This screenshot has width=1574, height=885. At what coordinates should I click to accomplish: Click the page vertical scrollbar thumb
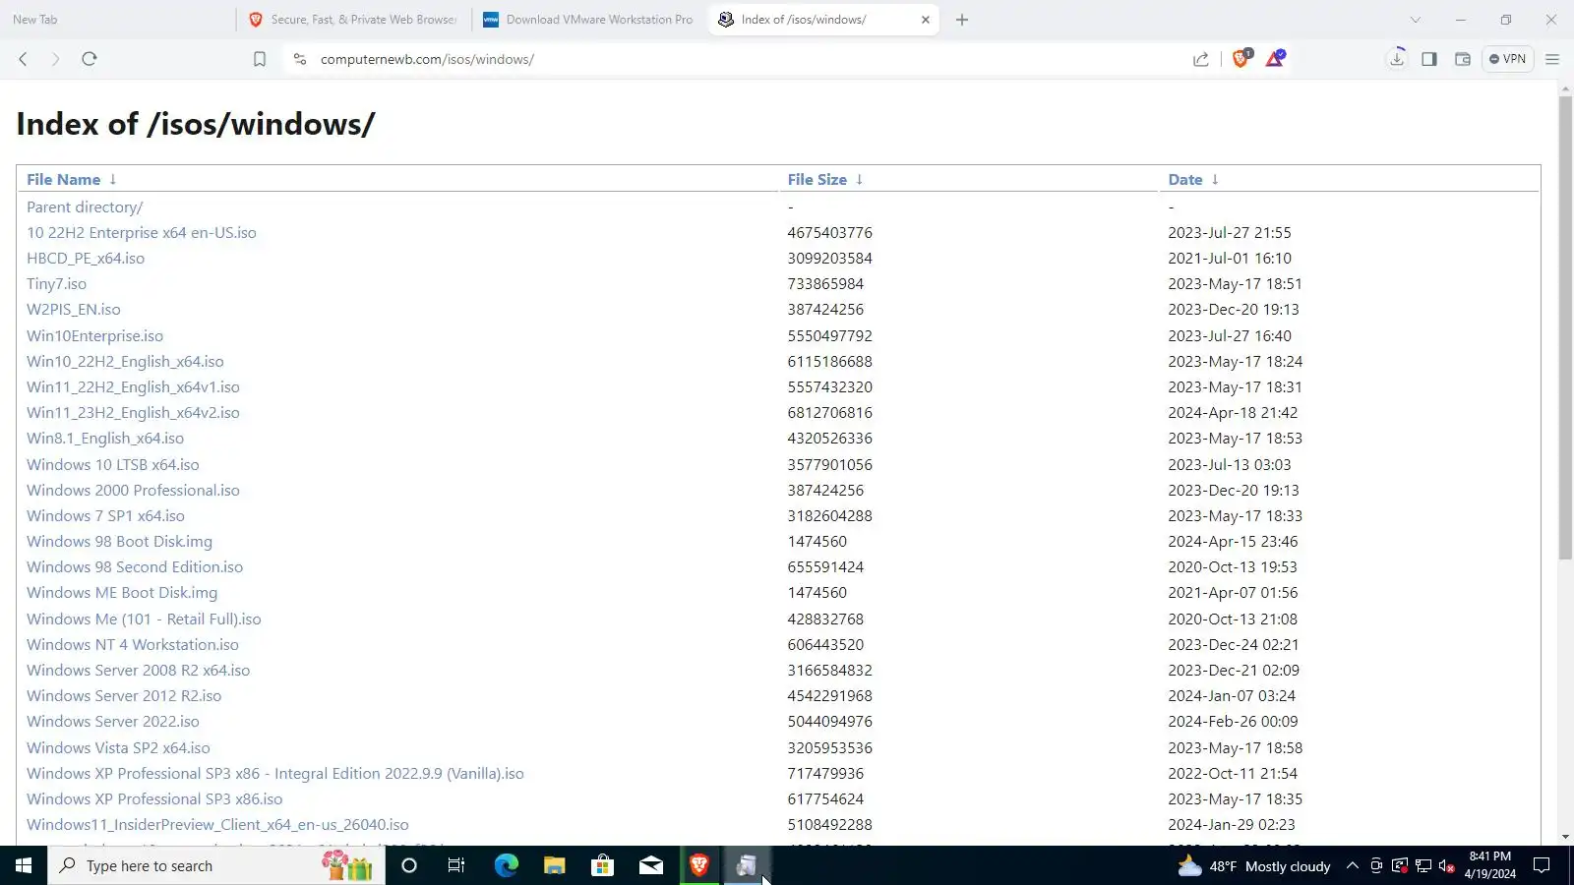[1565, 328]
